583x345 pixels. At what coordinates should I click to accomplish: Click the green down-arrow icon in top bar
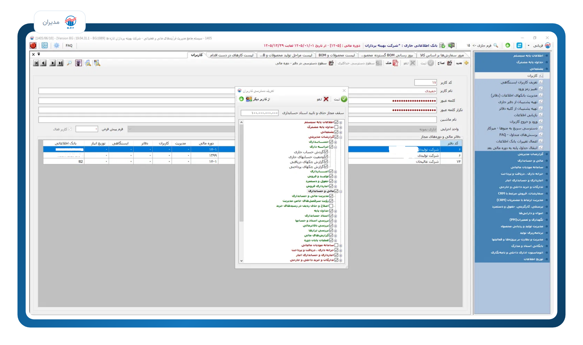coord(508,45)
